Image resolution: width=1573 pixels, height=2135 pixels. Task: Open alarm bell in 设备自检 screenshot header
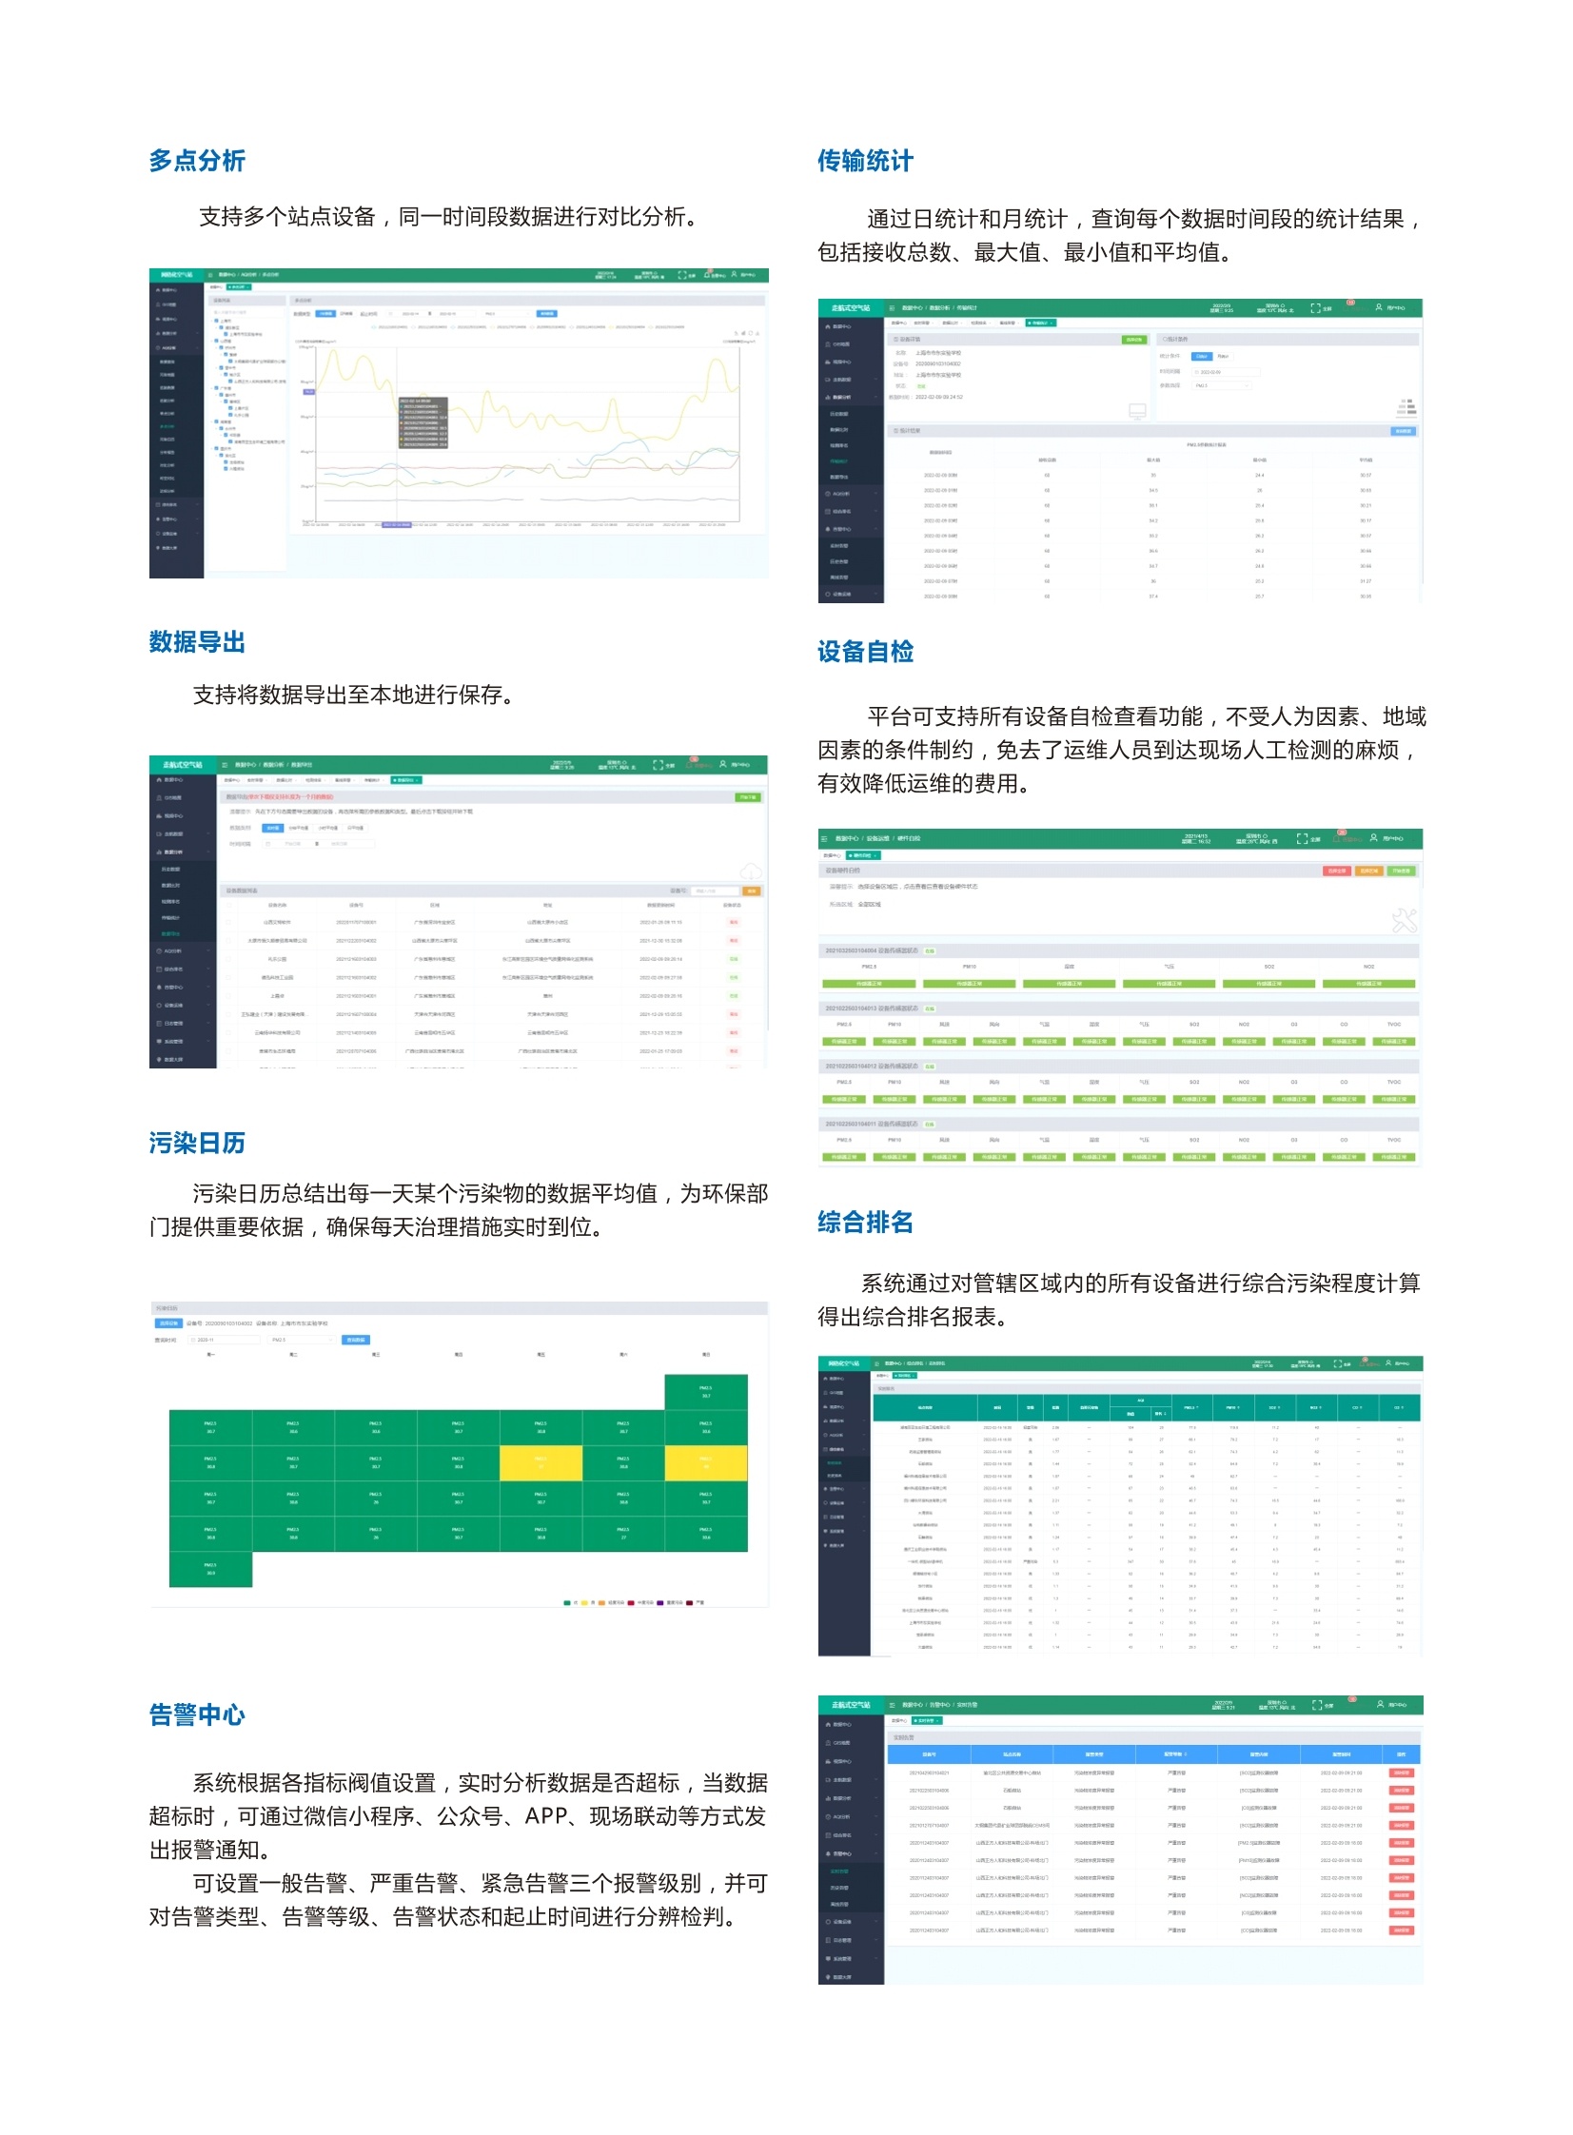coord(1337,838)
